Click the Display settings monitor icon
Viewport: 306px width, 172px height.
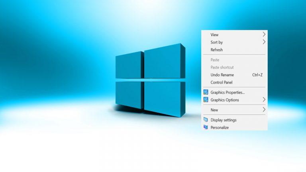click(206, 119)
